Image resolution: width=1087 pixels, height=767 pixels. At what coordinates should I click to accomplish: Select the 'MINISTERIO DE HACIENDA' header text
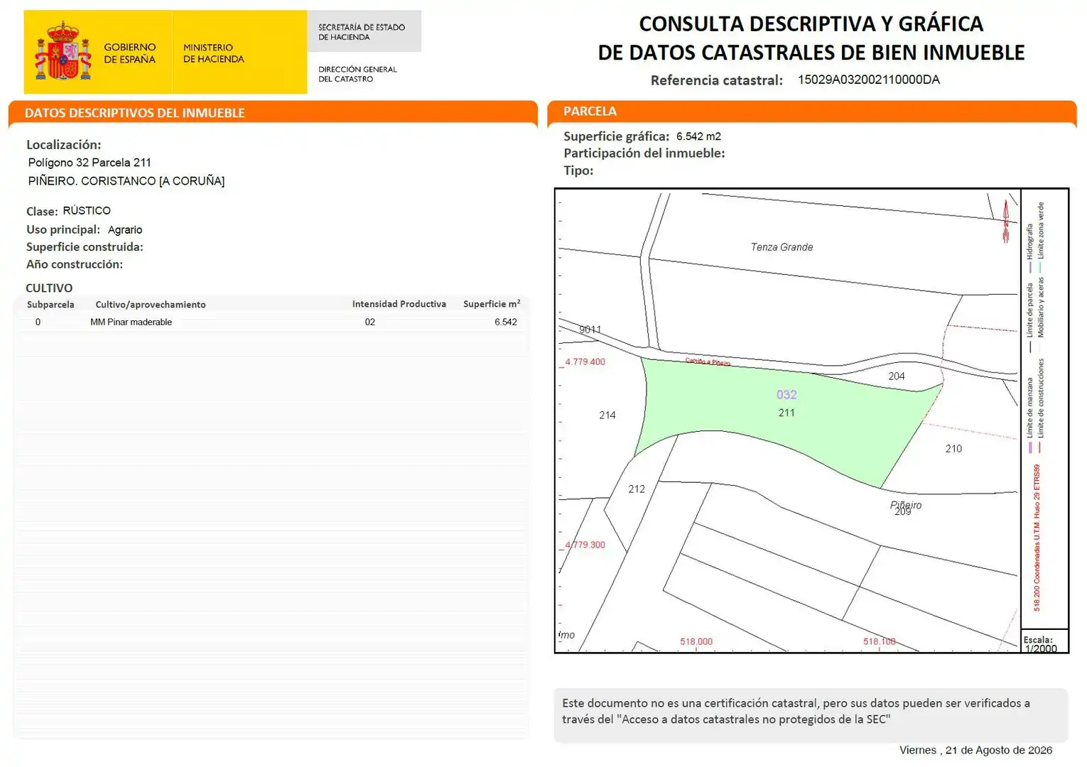[x=213, y=53]
